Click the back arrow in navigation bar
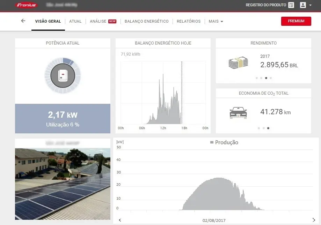The height and width of the screenshot is (225, 321). (x=23, y=21)
